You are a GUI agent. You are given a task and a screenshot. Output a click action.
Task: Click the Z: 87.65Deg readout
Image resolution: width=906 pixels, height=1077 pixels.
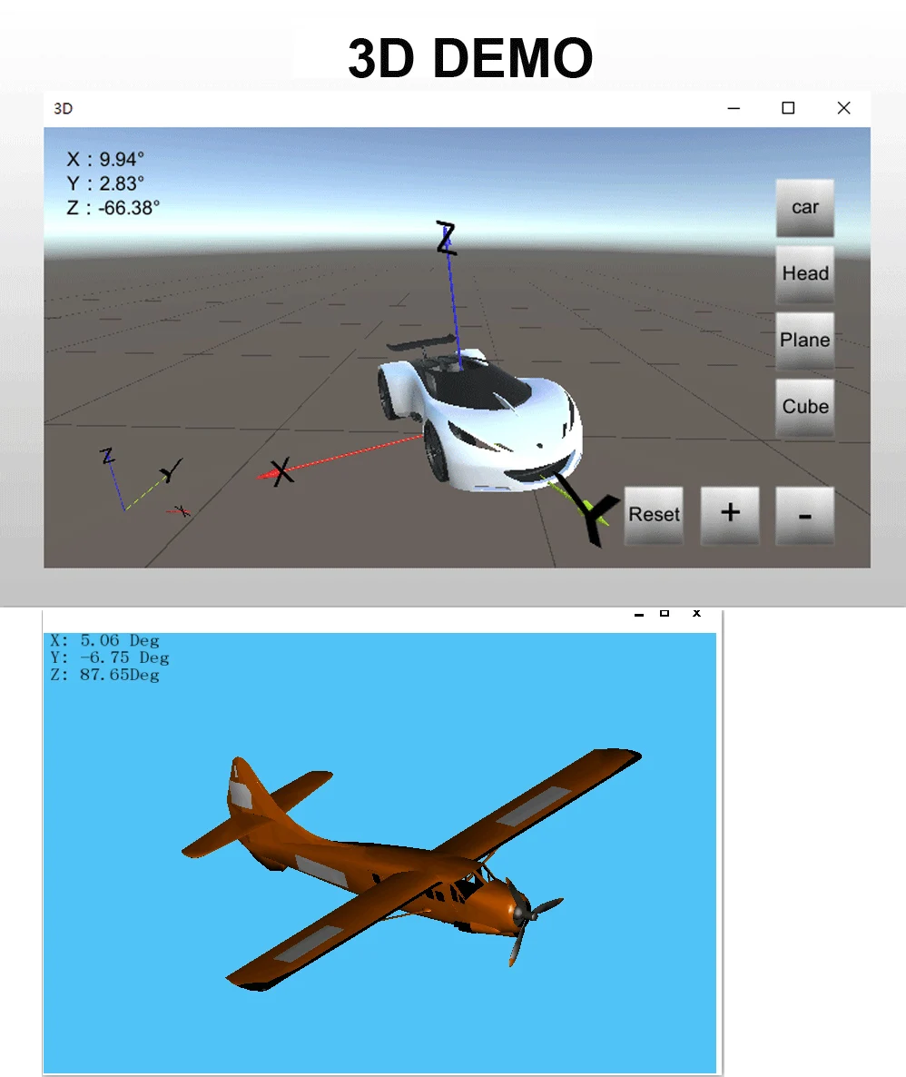[104, 675]
